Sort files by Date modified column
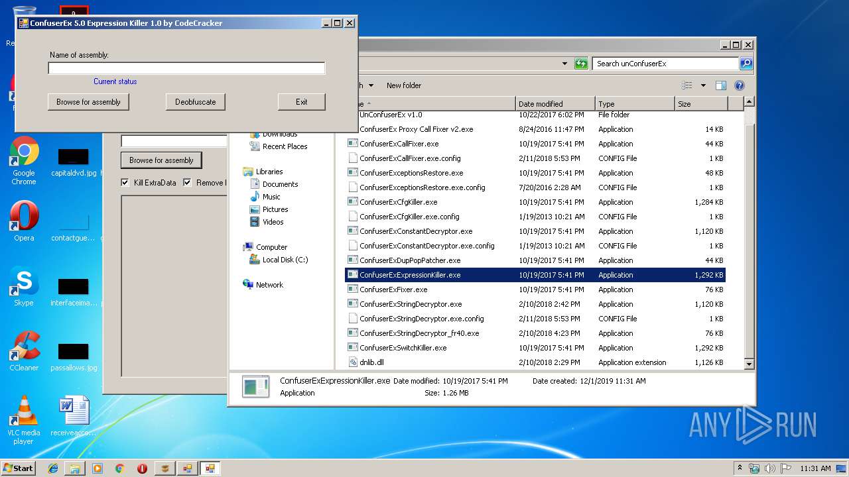The width and height of the screenshot is (849, 477). point(555,104)
